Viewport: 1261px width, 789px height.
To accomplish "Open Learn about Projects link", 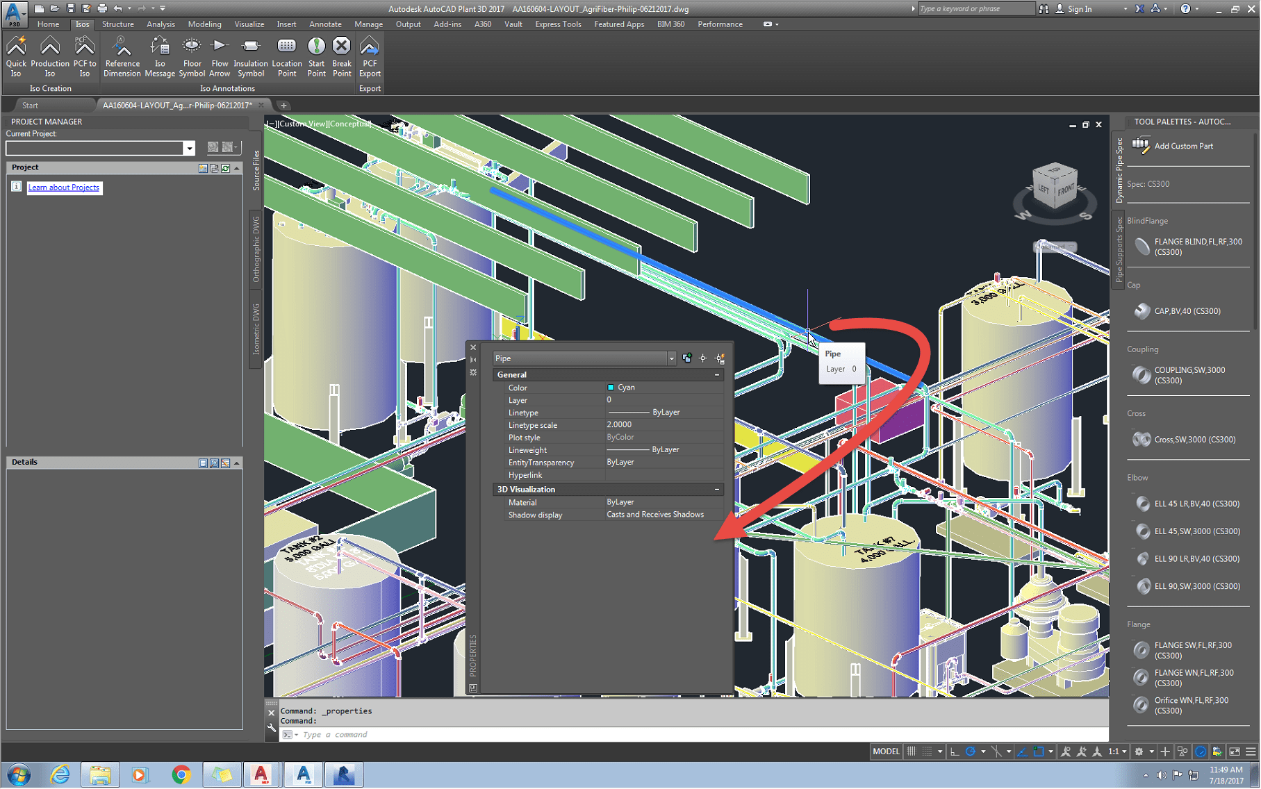I will [x=64, y=188].
